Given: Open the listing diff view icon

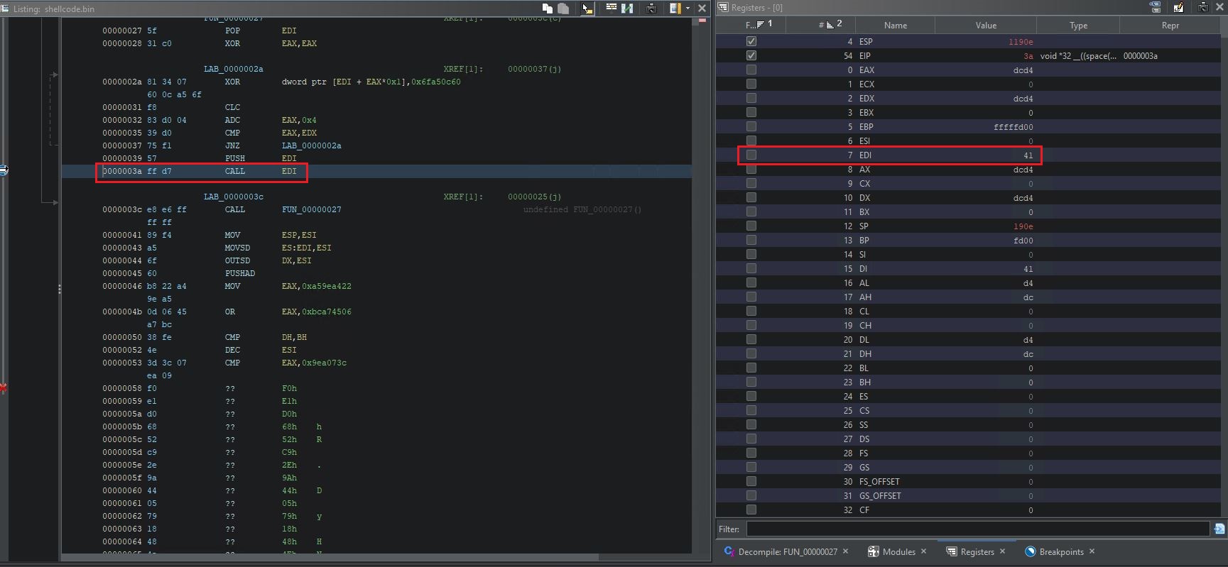Looking at the screenshot, I should click(x=627, y=9).
